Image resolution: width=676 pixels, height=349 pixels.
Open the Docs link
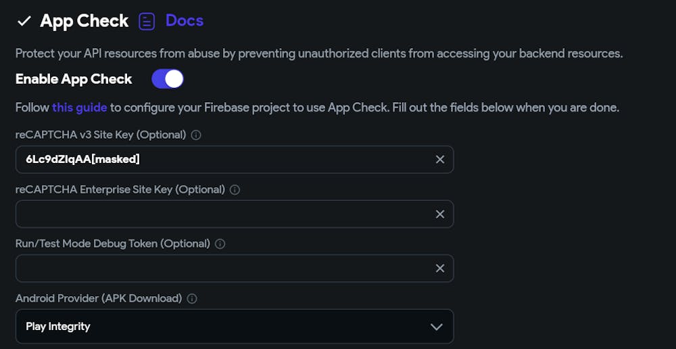click(185, 21)
